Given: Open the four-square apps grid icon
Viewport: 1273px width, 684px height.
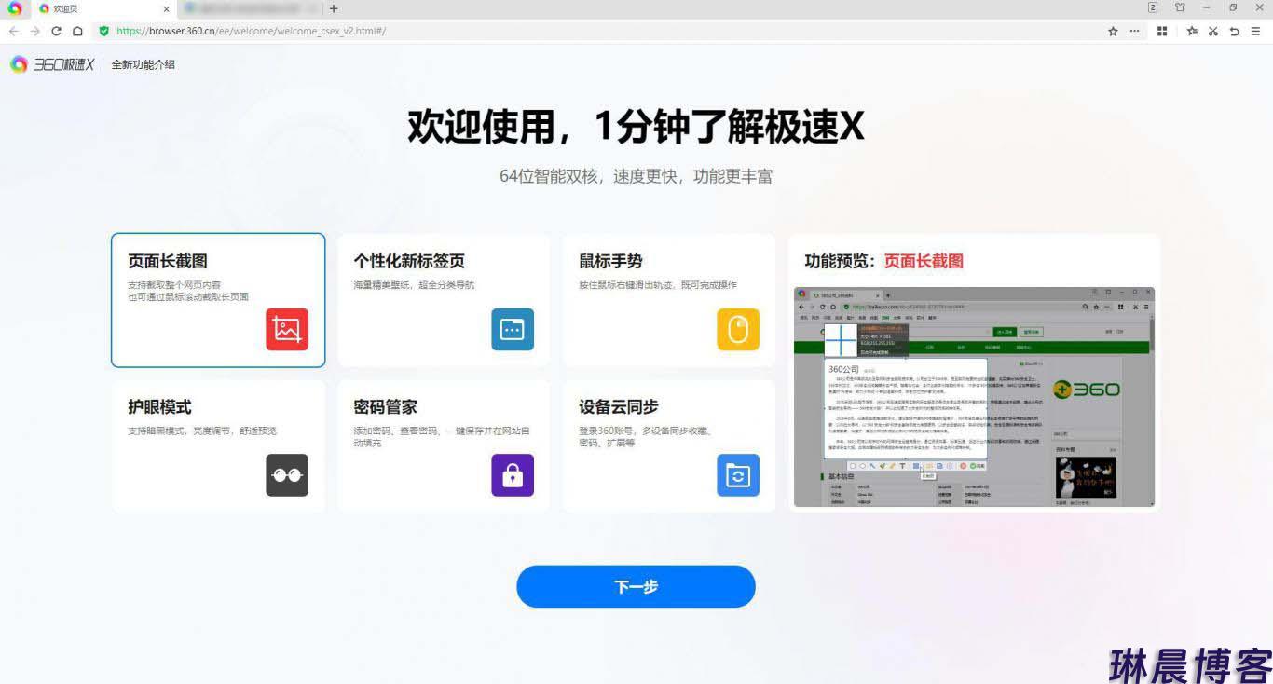Looking at the screenshot, I should click(x=1162, y=31).
